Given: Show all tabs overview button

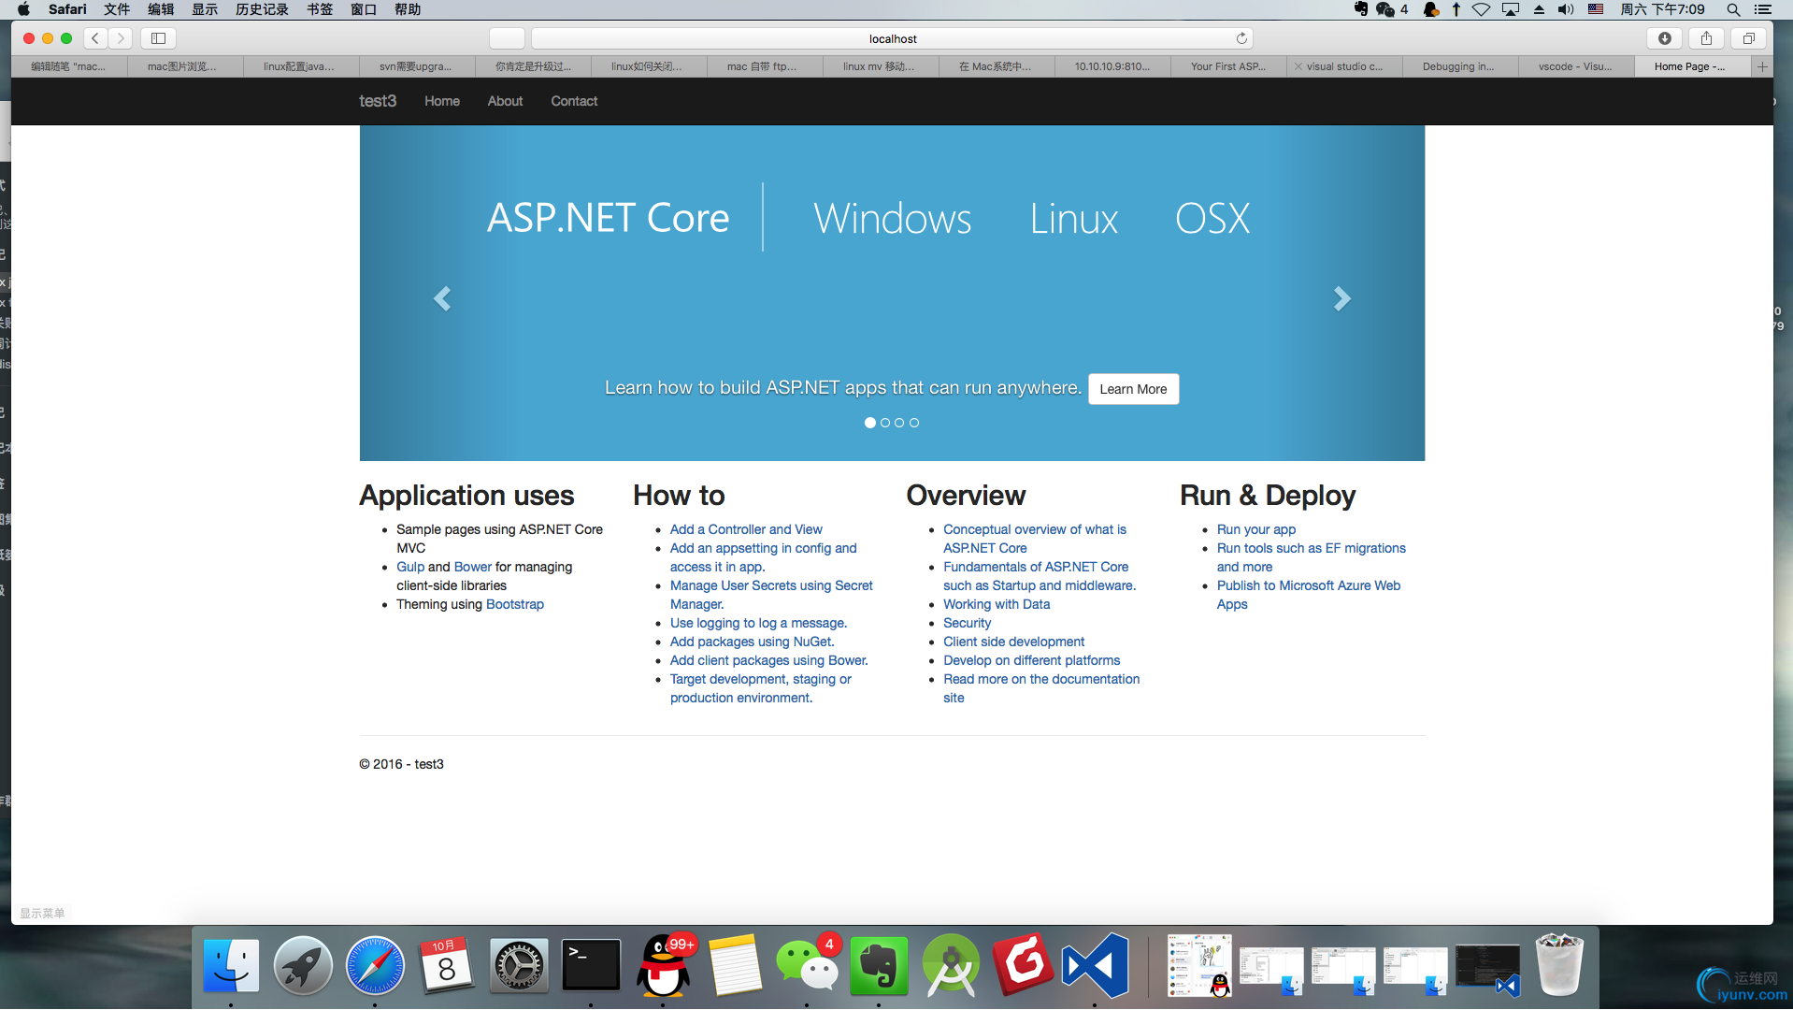Looking at the screenshot, I should point(1748,38).
